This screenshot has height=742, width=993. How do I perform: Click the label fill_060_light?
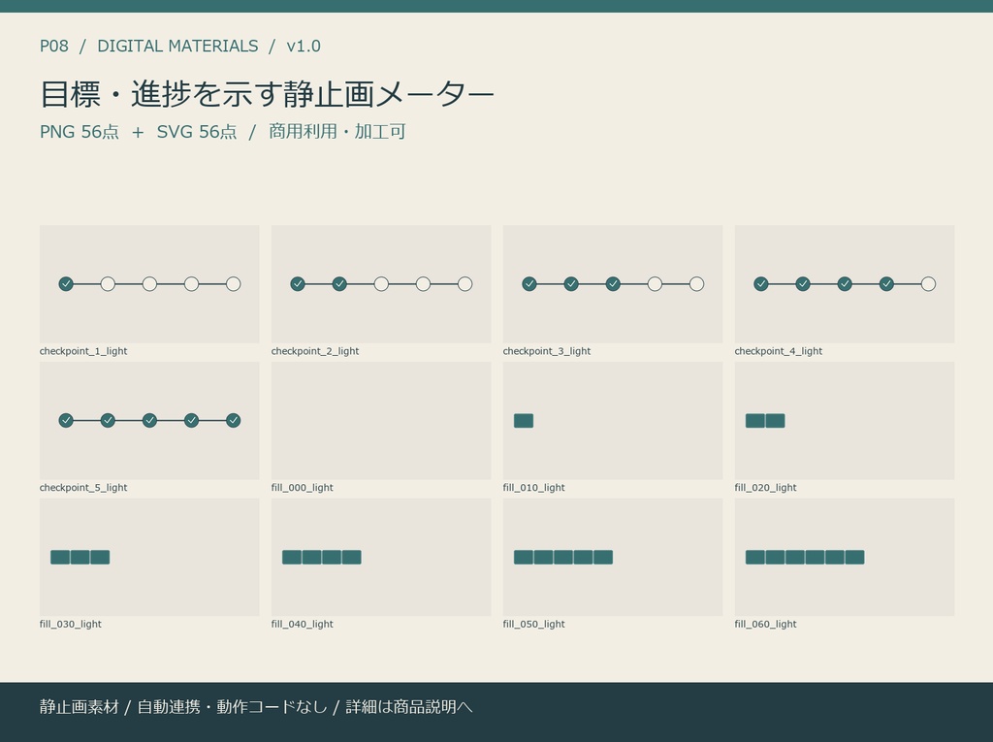(766, 624)
